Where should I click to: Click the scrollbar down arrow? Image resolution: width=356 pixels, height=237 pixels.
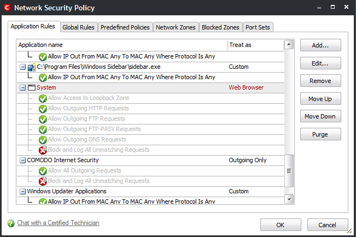coord(289,199)
